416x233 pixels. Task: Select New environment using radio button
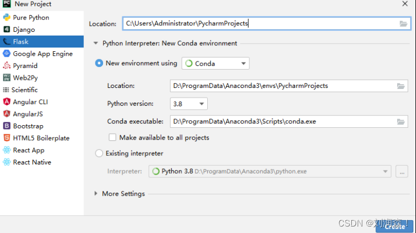(x=99, y=63)
